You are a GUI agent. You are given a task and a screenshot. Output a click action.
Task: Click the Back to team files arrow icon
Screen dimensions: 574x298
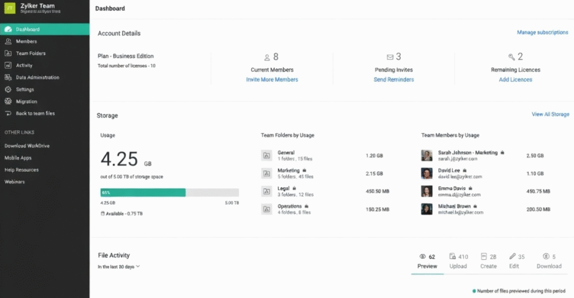pos(8,113)
